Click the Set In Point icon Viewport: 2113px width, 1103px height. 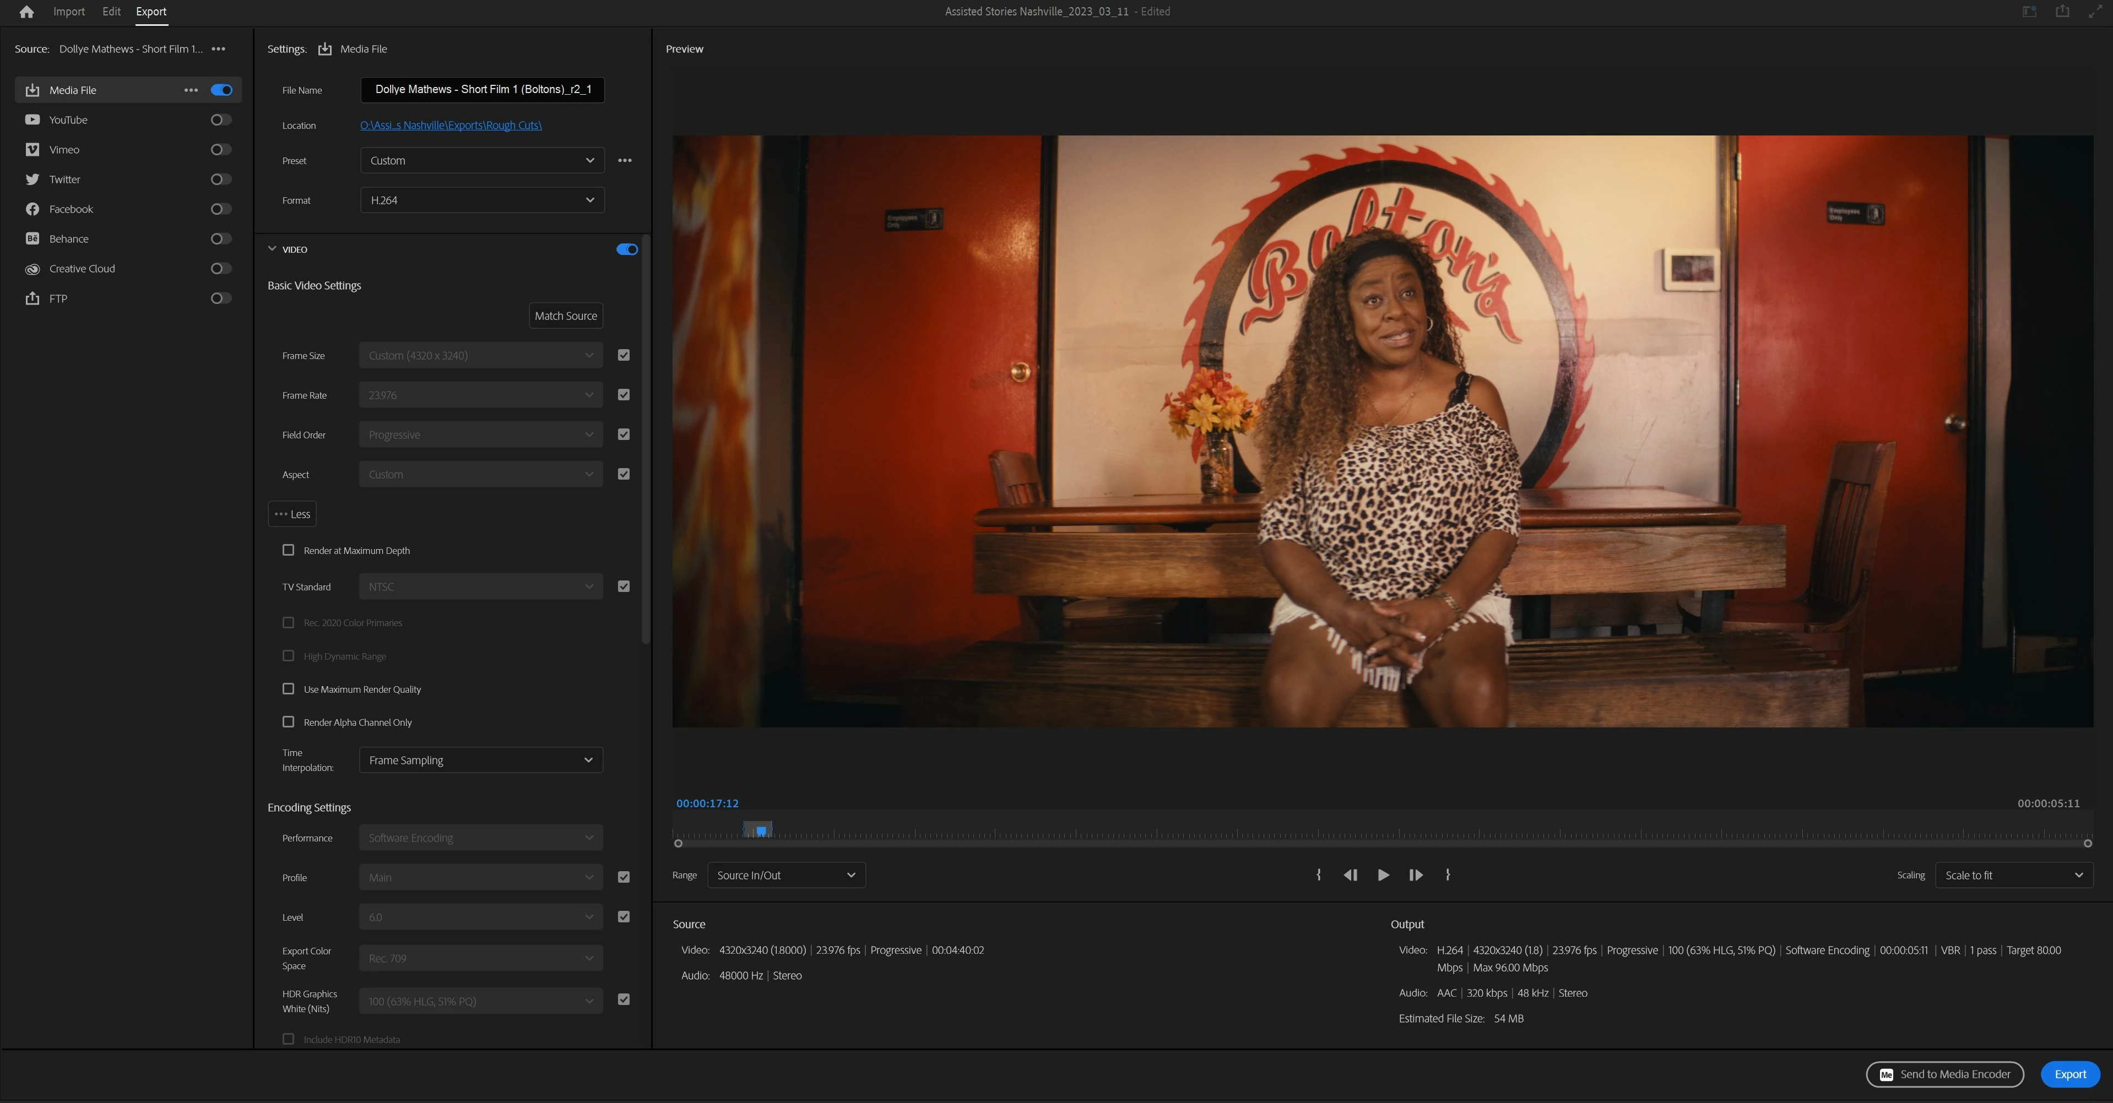1318,875
